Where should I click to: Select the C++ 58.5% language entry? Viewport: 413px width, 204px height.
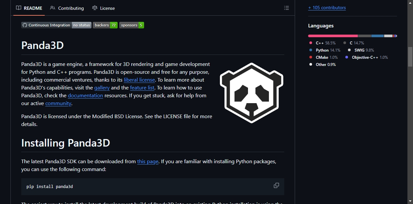pos(322,43)
